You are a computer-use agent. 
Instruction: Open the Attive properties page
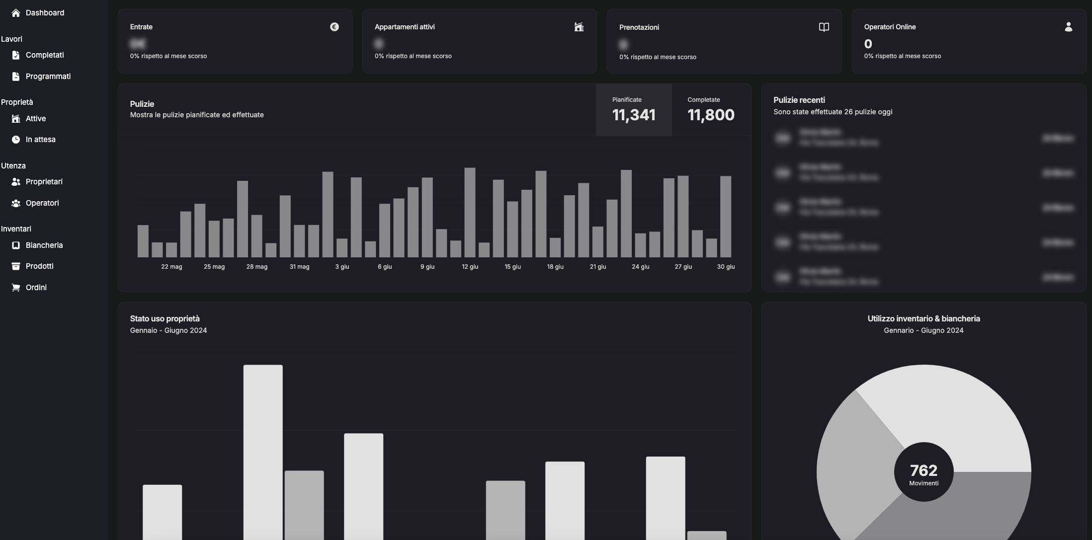(x=36, y=119)
